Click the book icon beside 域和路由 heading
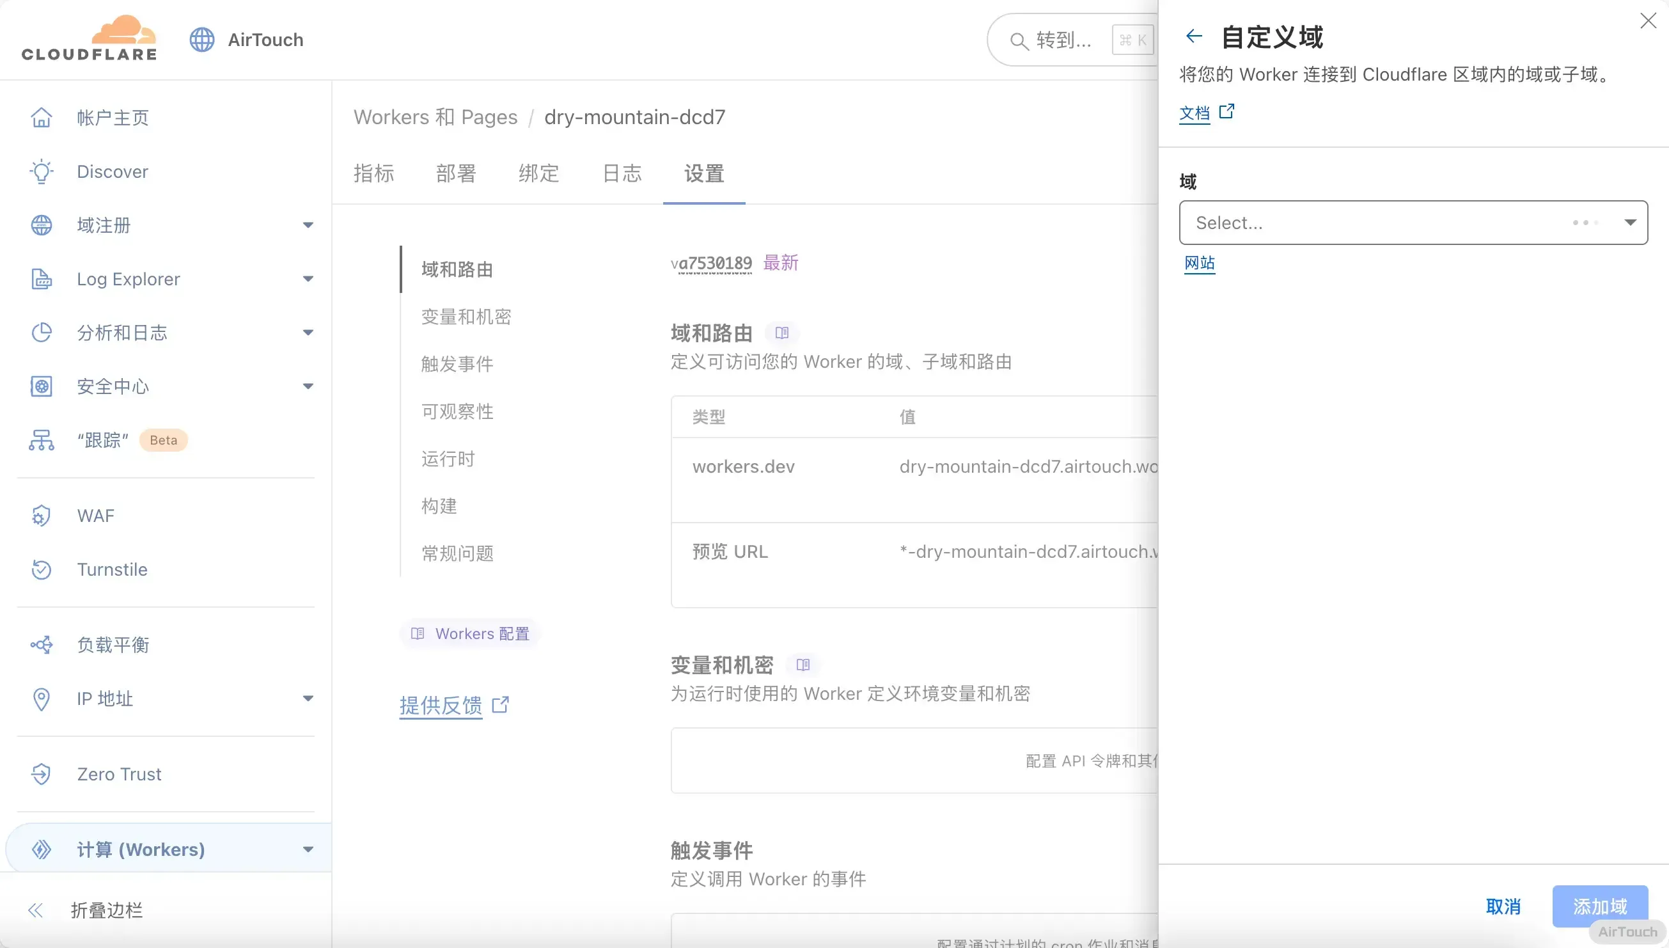 click(781, 333)
